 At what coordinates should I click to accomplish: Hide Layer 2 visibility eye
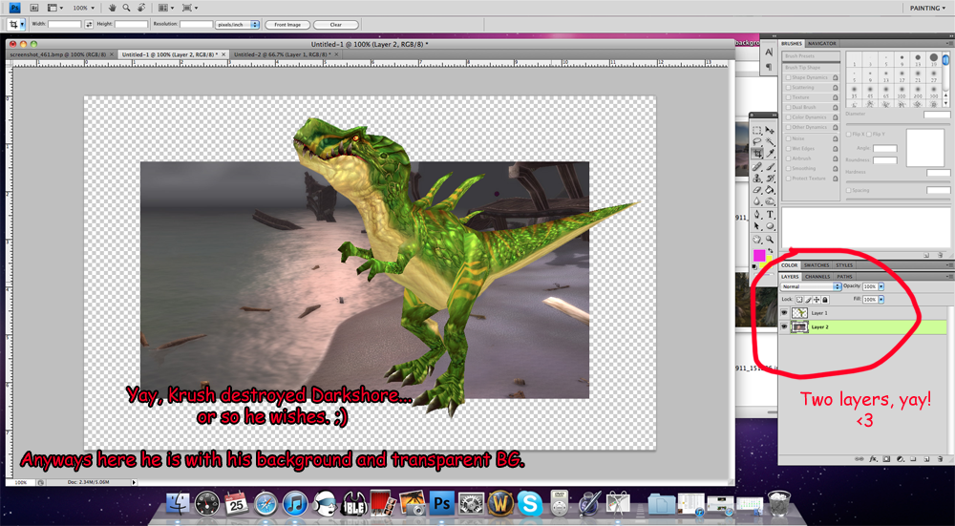[784, 326]
